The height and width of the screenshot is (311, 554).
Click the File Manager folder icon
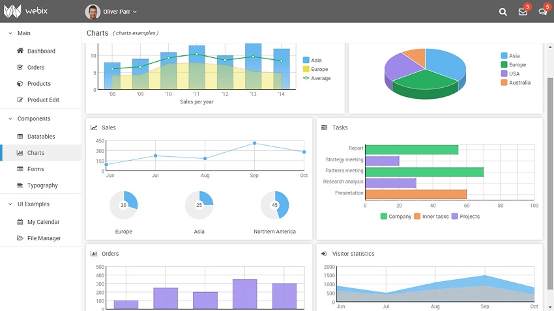coord(20,238)
